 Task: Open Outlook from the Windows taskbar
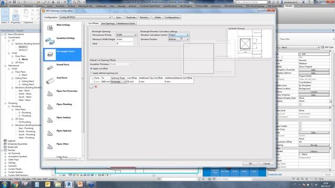click(x=48, y=184)
